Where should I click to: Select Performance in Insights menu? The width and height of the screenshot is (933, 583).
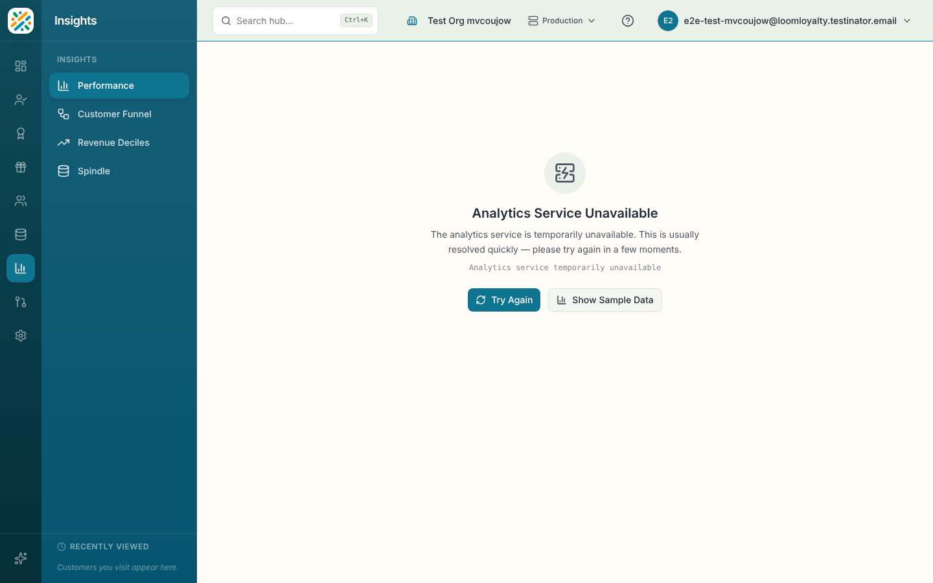click(x=119, y=86)
